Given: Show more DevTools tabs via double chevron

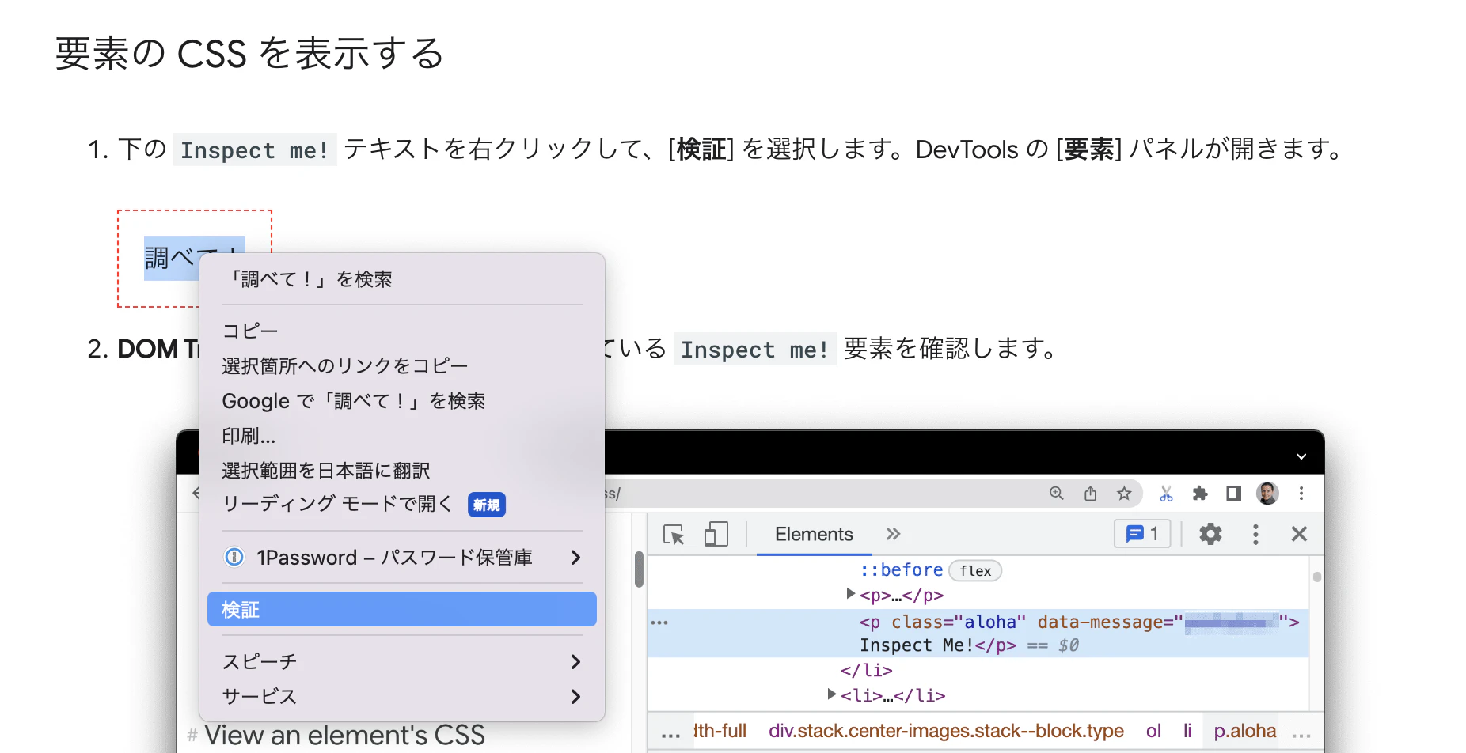Looking at the screenshot, I should pos(894,534).
